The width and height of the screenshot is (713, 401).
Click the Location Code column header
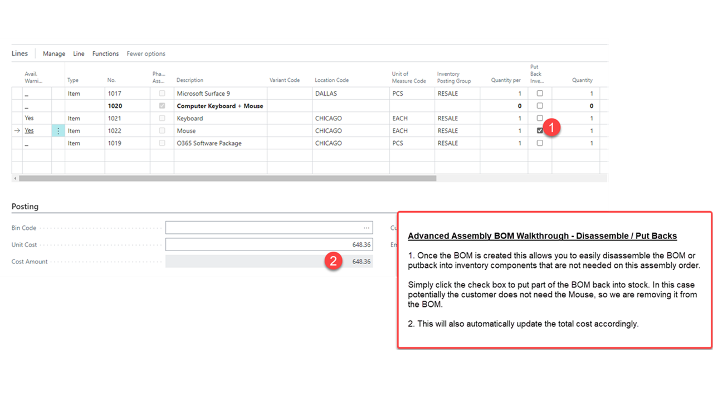331,80
